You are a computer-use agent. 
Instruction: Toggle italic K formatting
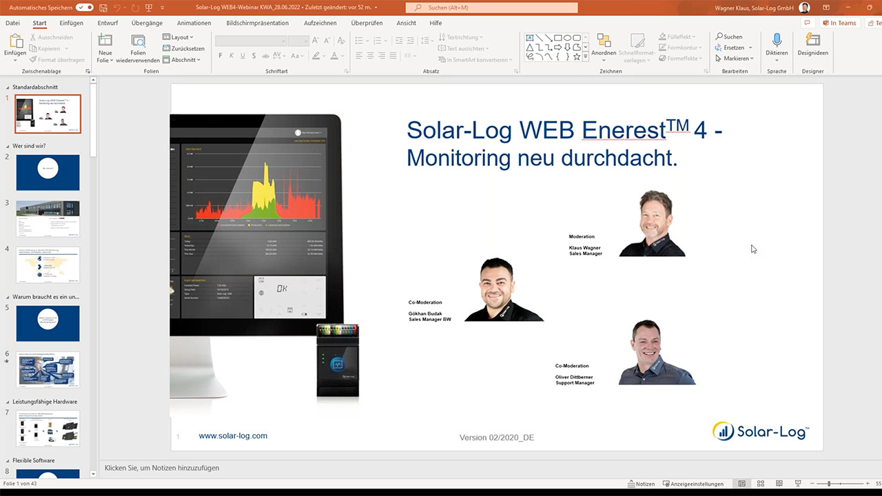232,56
